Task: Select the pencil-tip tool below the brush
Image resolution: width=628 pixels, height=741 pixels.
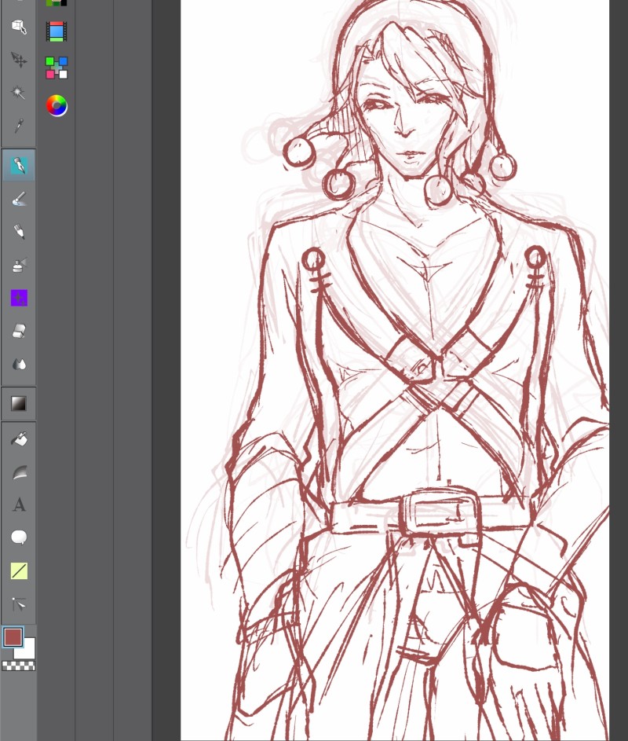Action: [x=19, y=232]
